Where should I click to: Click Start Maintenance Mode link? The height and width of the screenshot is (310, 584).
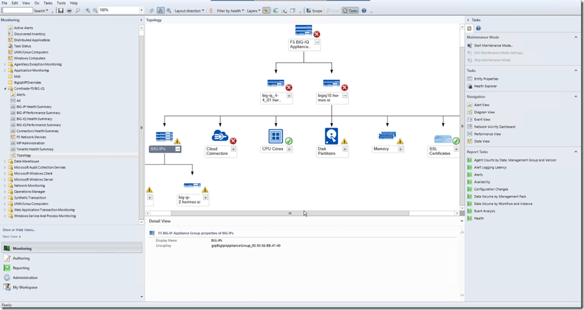[493, 46]
